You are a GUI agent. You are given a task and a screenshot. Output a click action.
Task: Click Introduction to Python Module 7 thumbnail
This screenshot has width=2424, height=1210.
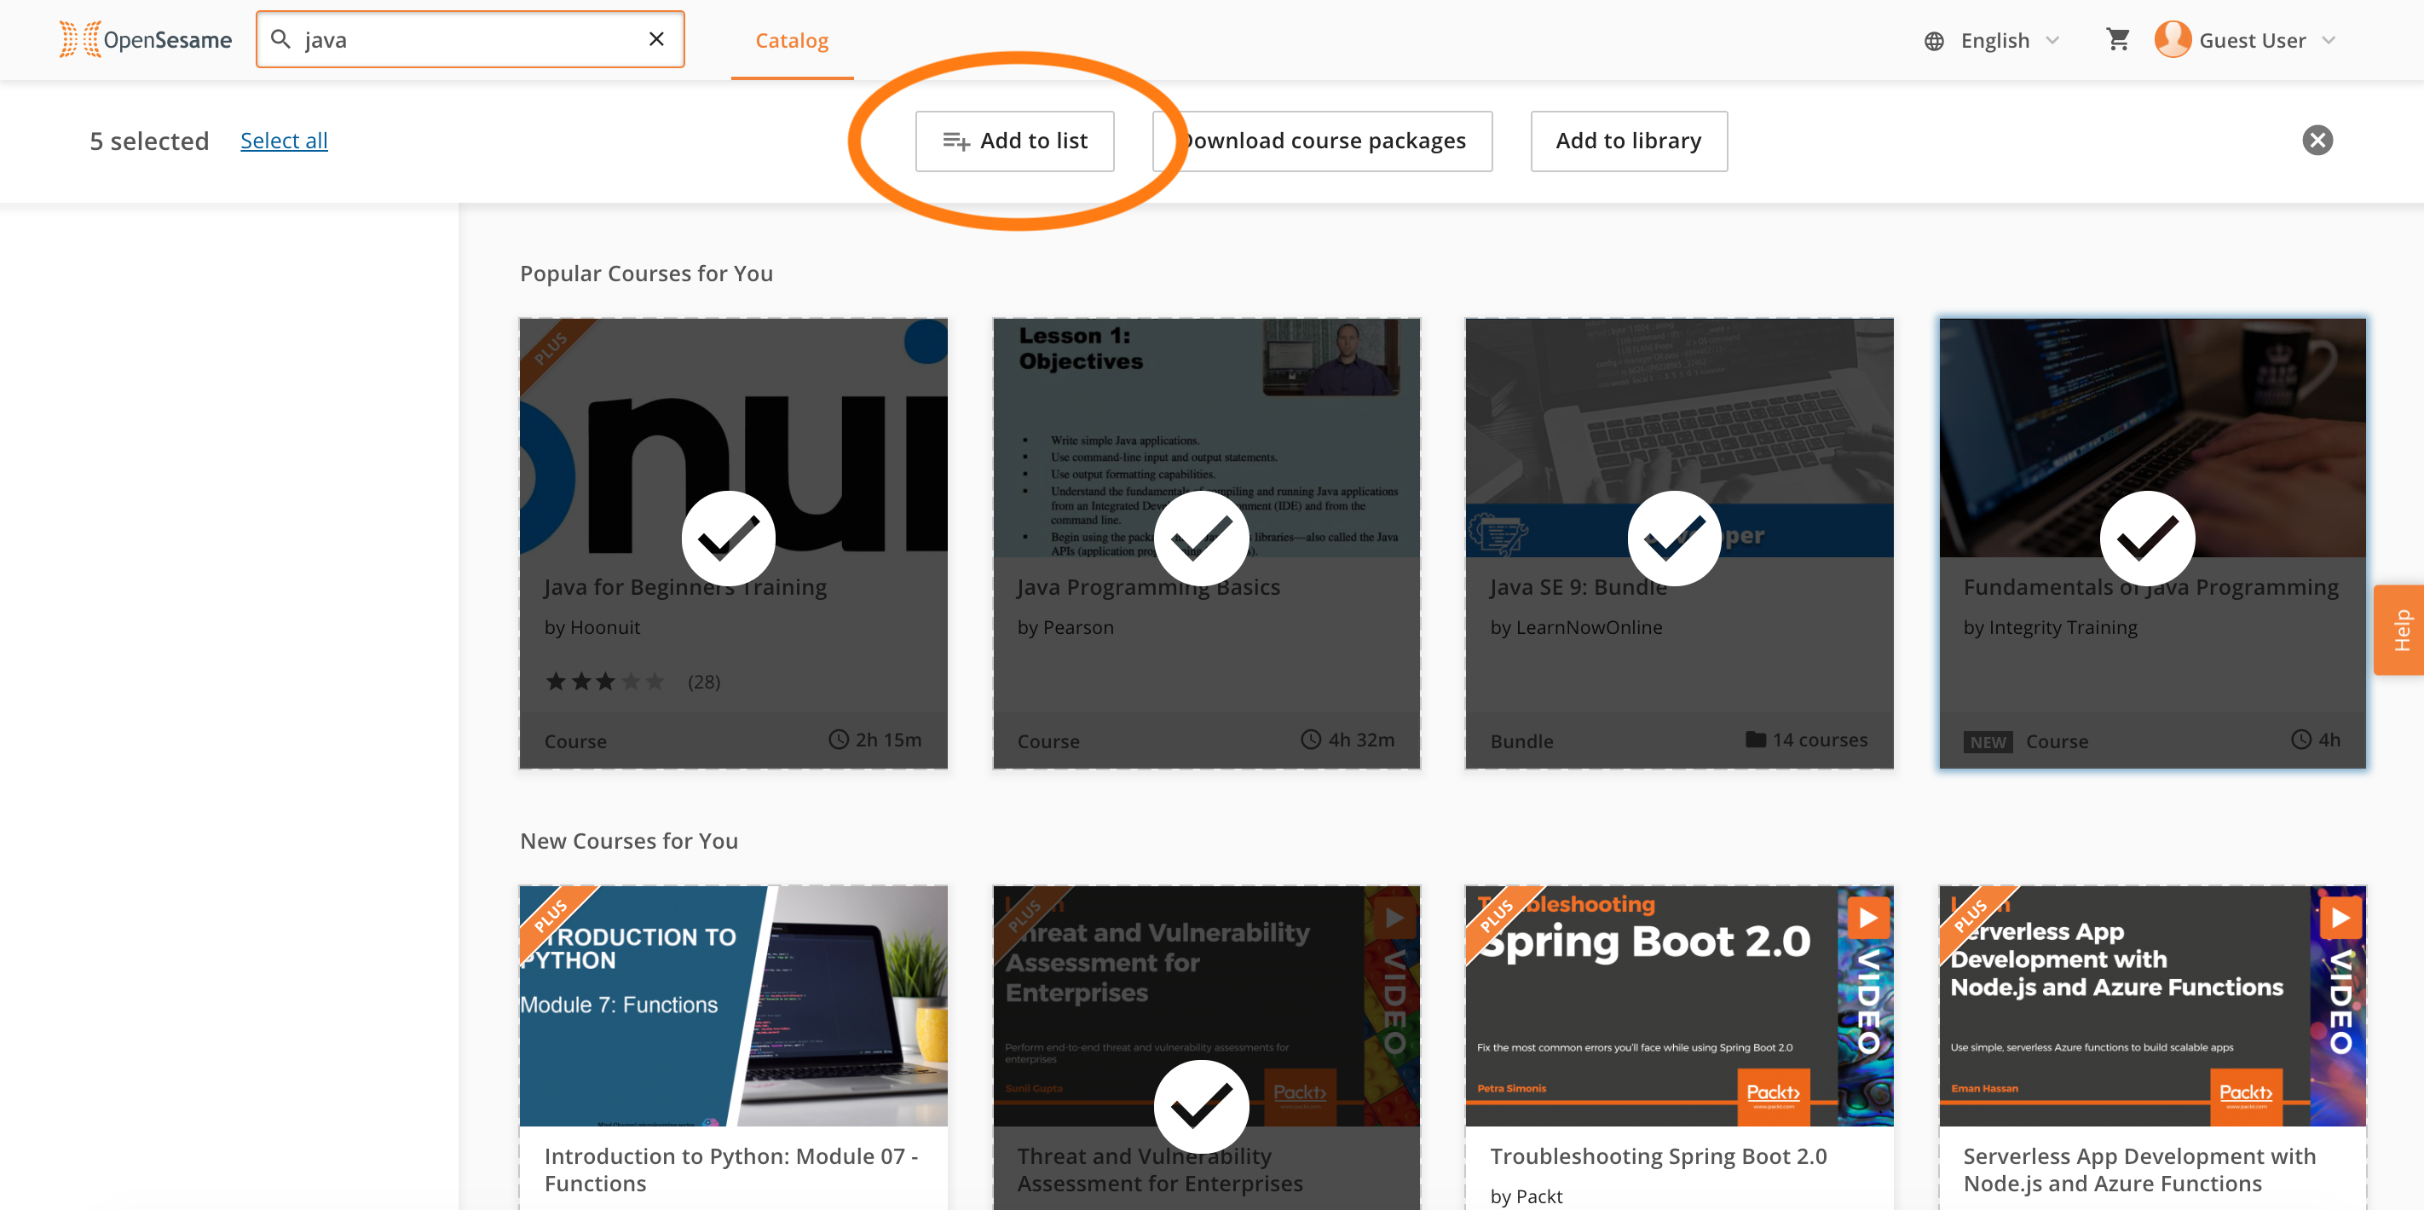pos(733,1005)
